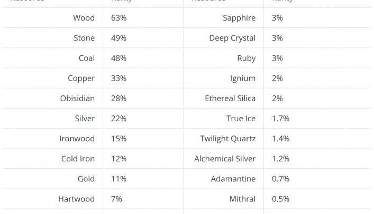The height and width of the screenshot is (214, 374).
Task: Click the Adamantine resource name
Action: [233, 179]
